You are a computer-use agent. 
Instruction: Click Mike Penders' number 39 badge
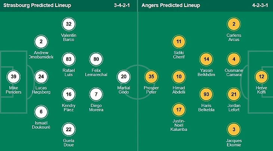pyautogui.click(x=14, y=76)
